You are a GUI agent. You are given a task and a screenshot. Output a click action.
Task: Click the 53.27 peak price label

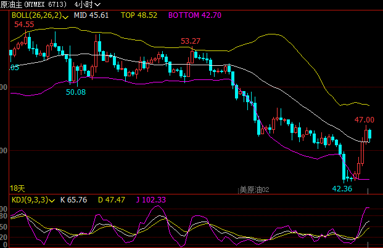tap(191, 41)
